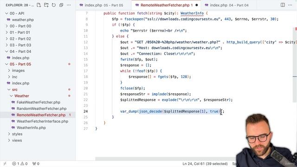Click the Explorer panel title
297x167 pixels.
[19, 5]
